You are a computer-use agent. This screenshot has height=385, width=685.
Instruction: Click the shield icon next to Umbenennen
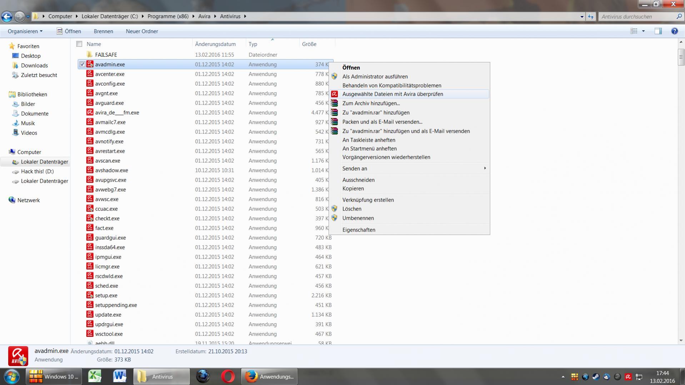(x=334, y=218)
